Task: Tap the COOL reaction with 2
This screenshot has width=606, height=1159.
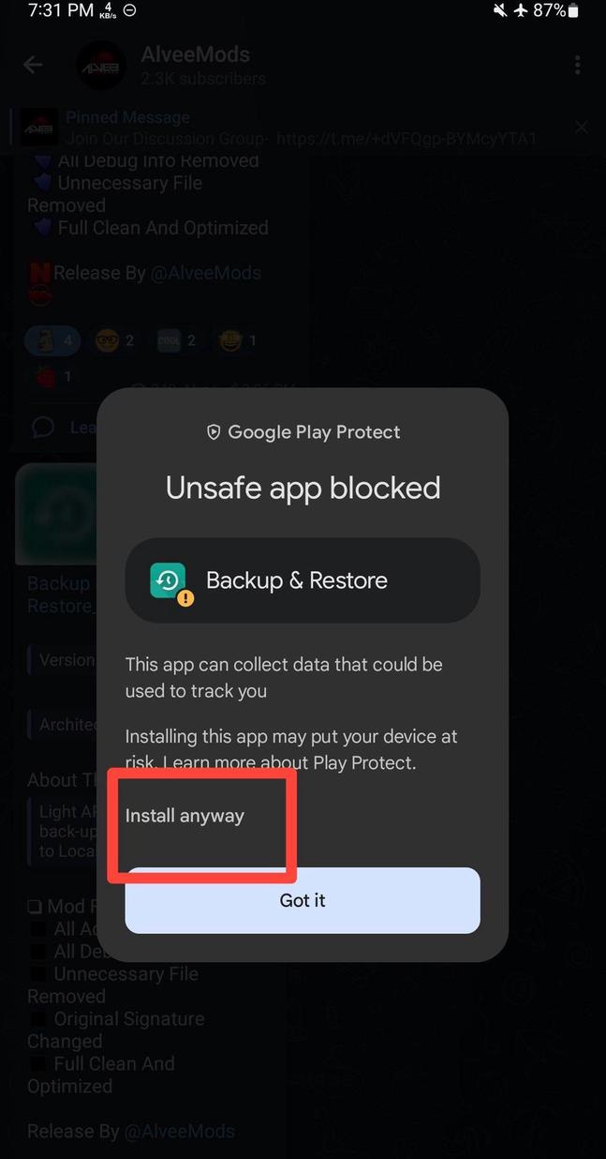Action: click(x=177, y=340)
